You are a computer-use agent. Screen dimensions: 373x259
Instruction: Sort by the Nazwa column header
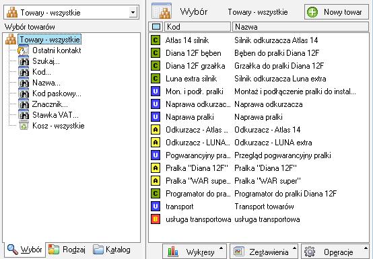coord(300,27)
